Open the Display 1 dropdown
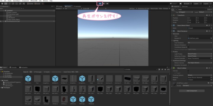The image size is (213, 106). (60, 9)
